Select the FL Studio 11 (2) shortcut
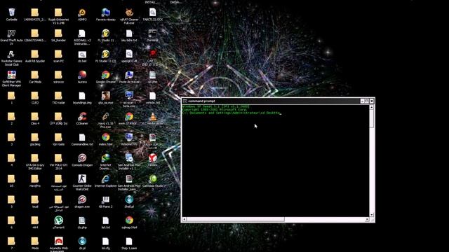 (x=106, y=55)
